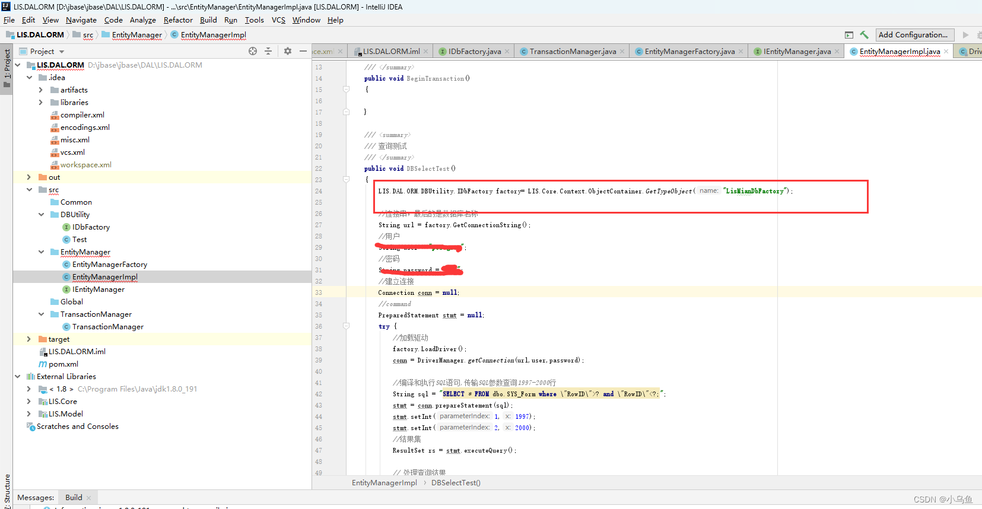Select Test class in project tree
Viewport: 982px width, 509px height.
point(80,240)
